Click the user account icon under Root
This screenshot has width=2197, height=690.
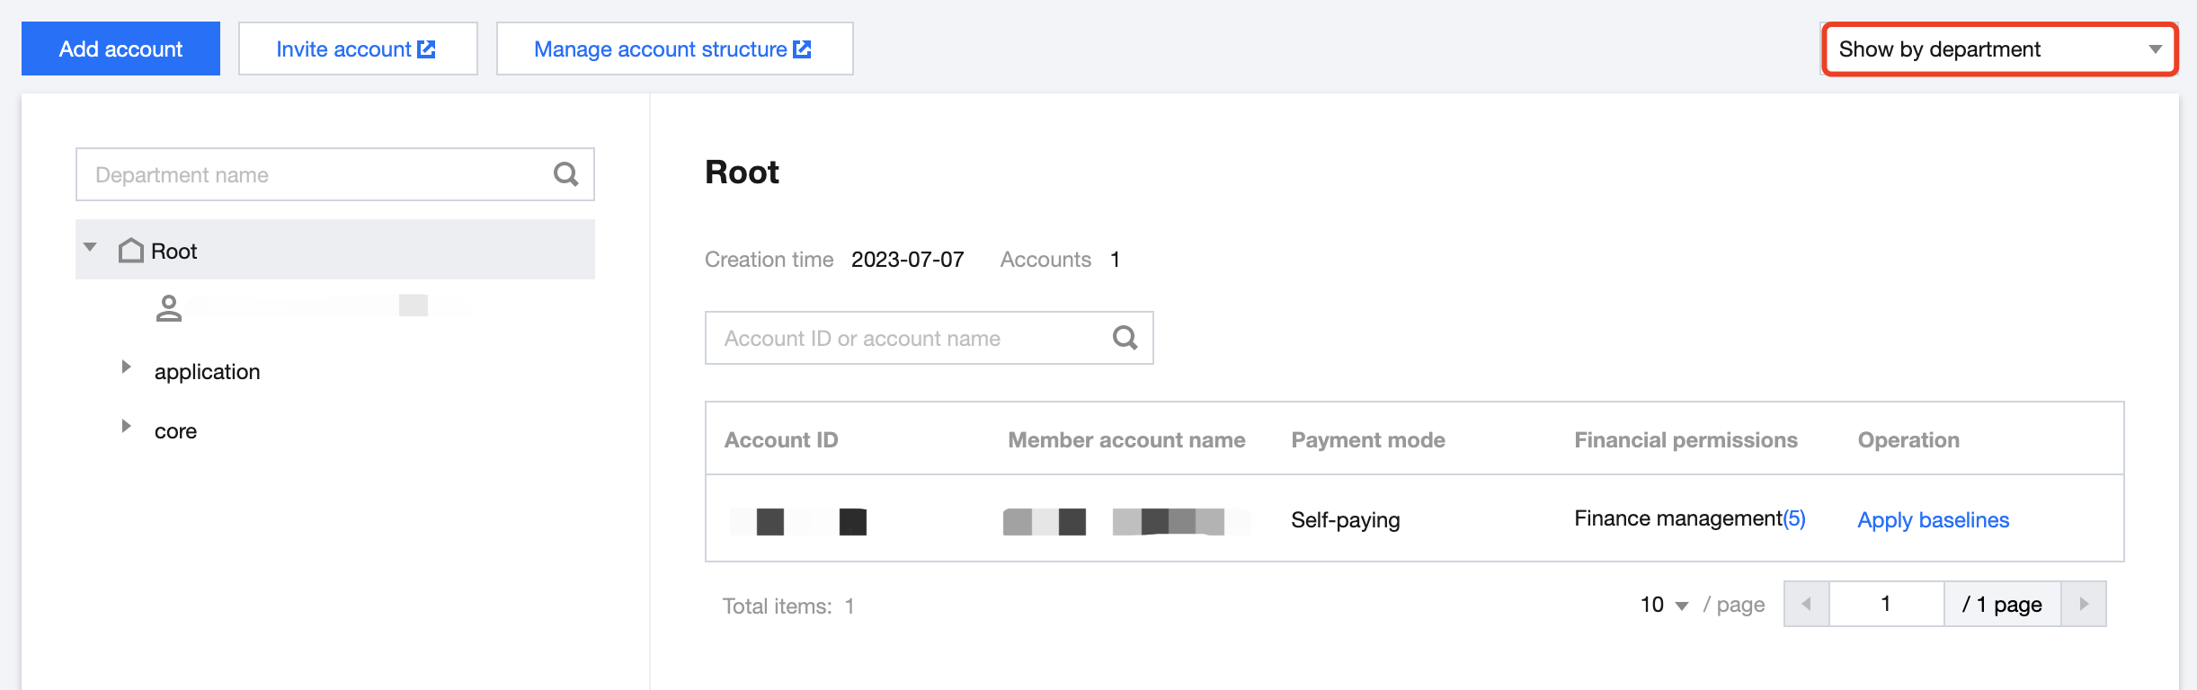pyautogui.click(x=168, y=308)
